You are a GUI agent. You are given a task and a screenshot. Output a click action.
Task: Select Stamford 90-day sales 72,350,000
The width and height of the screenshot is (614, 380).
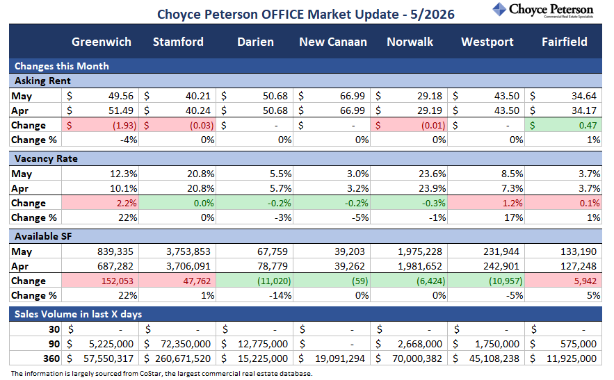click(186, 345)
